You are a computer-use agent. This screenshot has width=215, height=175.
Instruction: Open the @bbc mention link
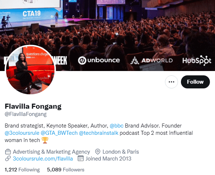point(116,126)
